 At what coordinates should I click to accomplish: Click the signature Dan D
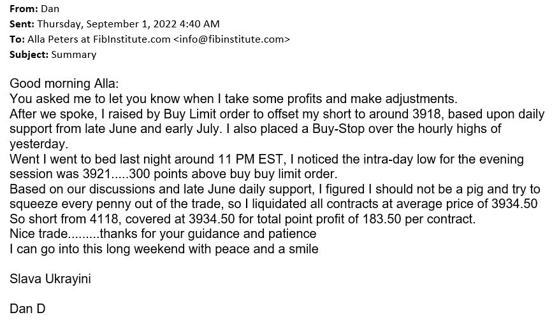[x=27, y=309]
